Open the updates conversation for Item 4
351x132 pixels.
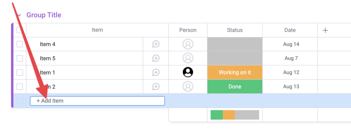[156, 44]
